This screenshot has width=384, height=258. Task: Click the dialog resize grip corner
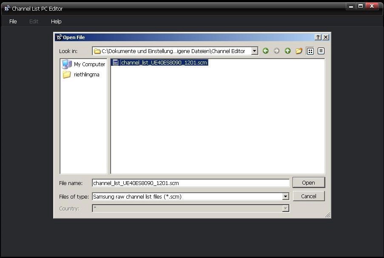coord(327,215)
